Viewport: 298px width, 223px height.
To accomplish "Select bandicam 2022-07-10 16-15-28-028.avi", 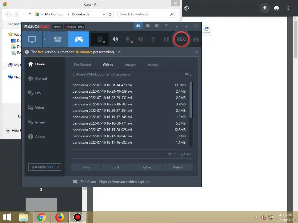I will point(129,130).
